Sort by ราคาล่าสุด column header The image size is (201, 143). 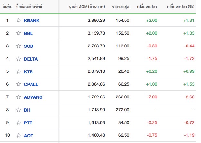point(120,7)
